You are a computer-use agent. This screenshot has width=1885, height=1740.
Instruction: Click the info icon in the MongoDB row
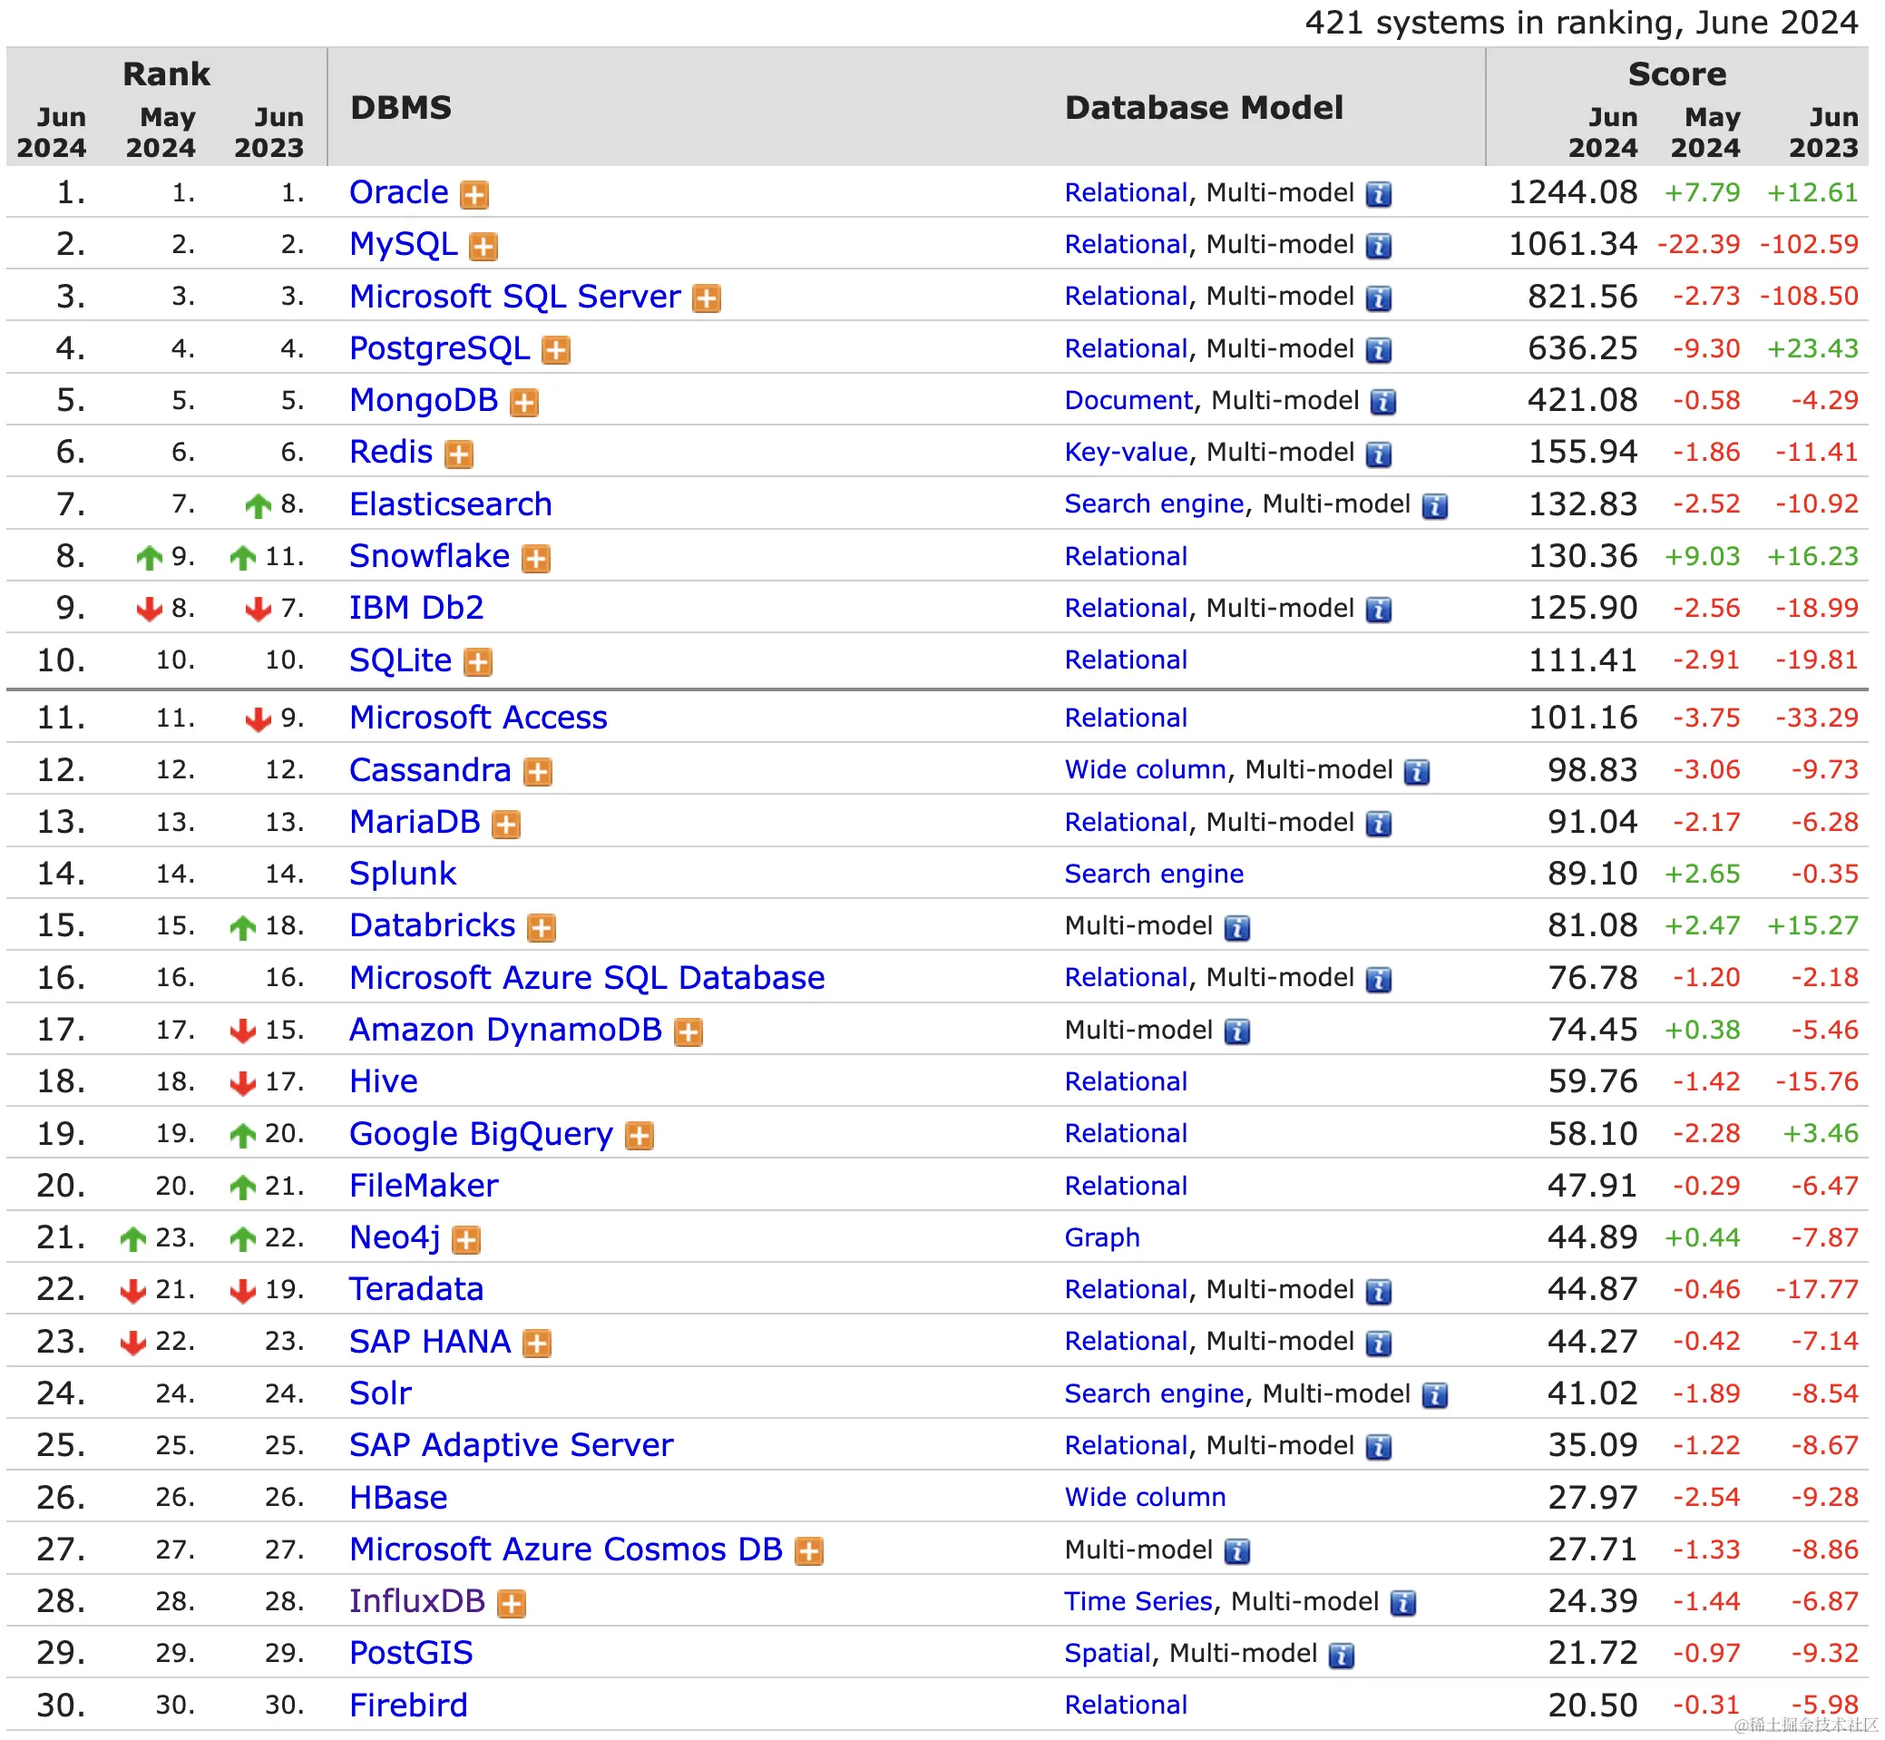point(1382,403)
